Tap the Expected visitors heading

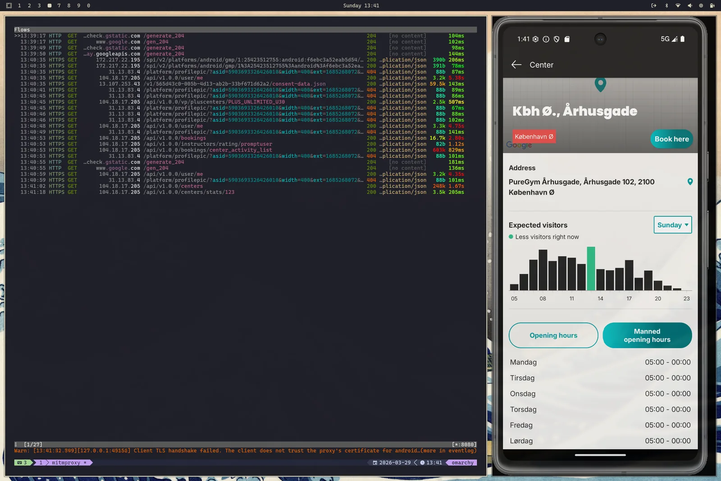tap(538, 225)
